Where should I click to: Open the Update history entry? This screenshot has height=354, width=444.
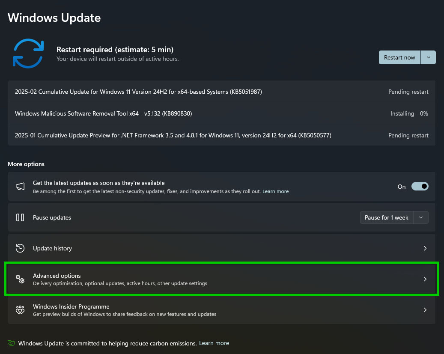point(52,248)
